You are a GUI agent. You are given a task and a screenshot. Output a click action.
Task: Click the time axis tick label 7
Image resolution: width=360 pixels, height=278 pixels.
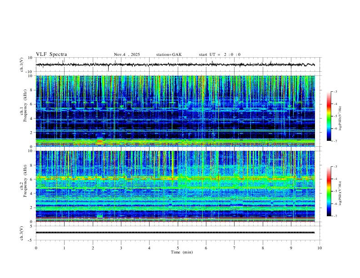[x=235, y=248]
